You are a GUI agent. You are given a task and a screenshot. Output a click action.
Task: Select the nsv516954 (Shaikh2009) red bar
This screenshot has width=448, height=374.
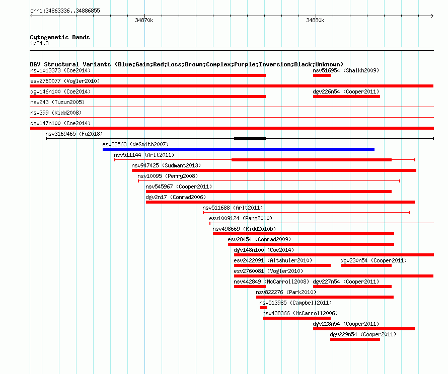tap(322, 75)
